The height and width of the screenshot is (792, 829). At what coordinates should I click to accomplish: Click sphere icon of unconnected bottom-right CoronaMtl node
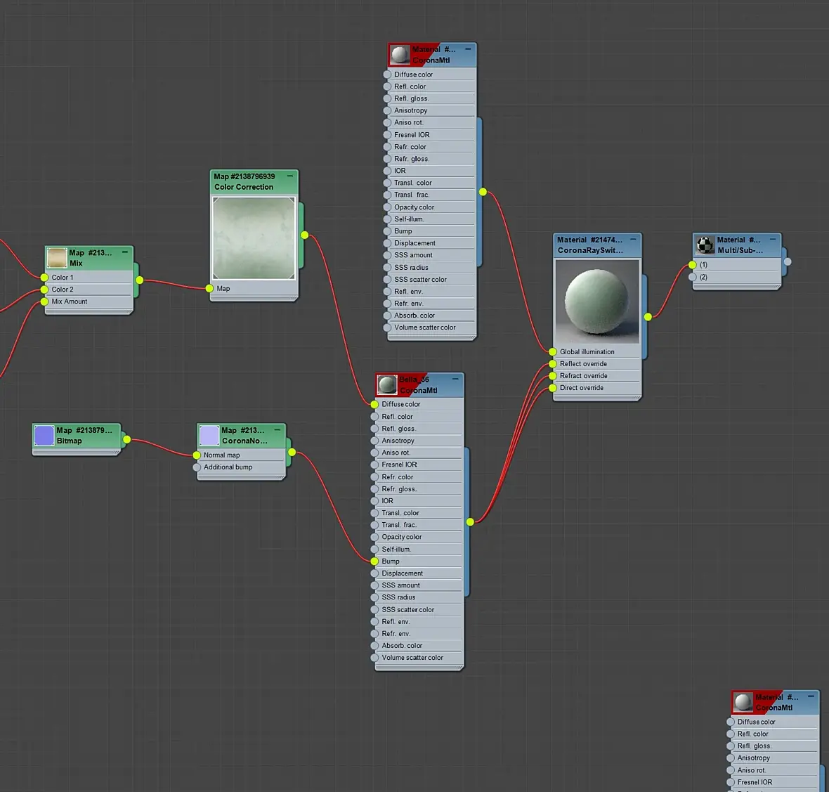tap(743, 701)
